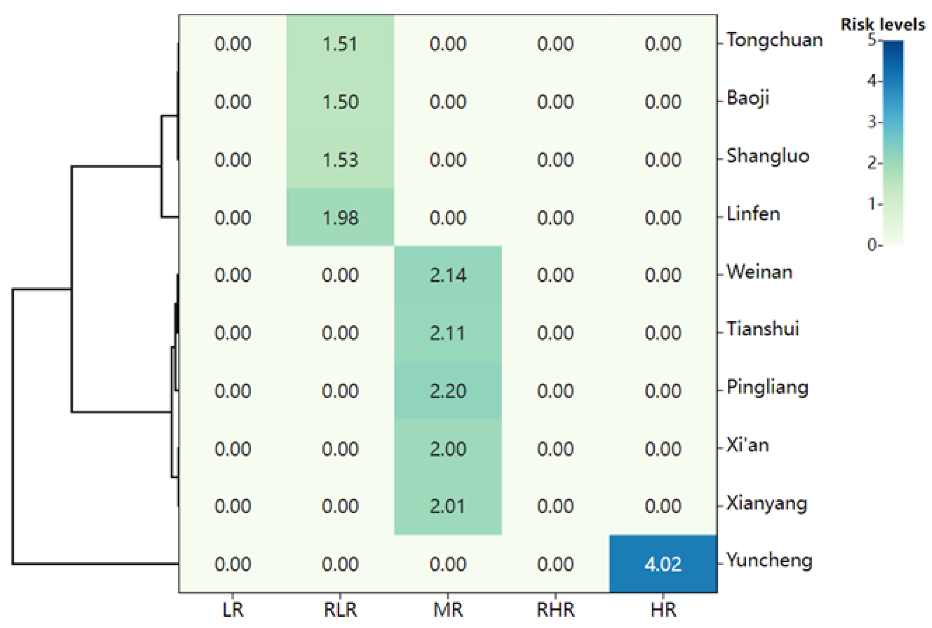Select the HR column axis label
Viewport: 932px width, 628px height.
(663, 610)
